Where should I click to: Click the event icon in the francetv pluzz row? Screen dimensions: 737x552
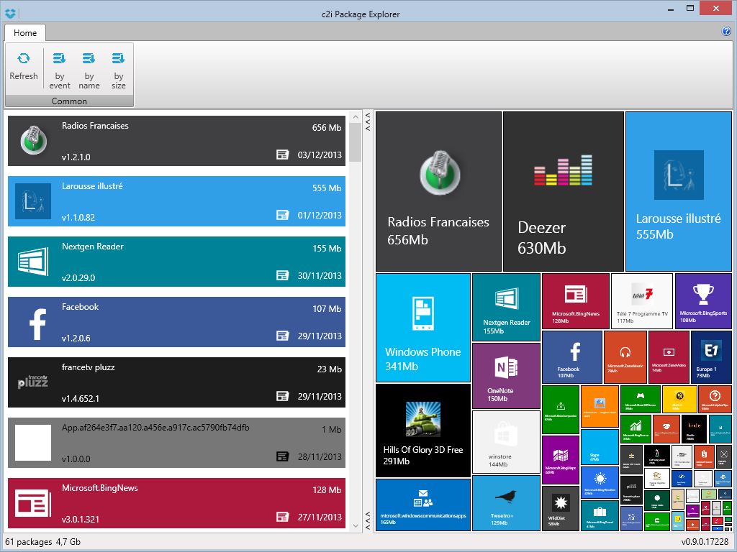282,396
